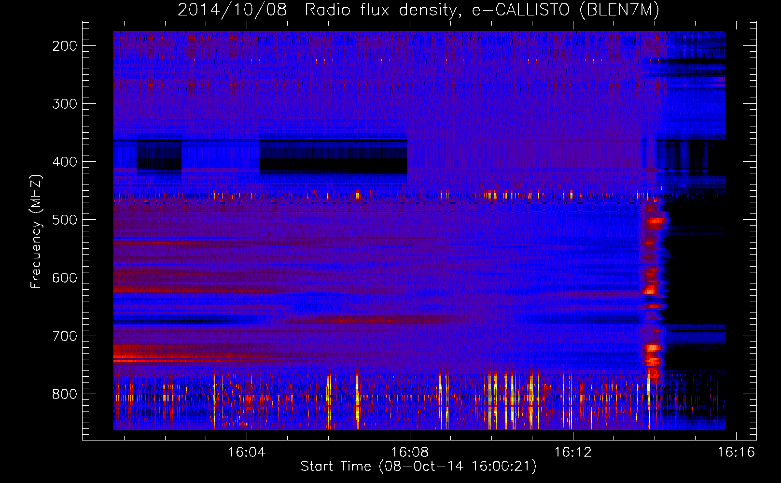Click the 16:12 time tick label
Screen dimensions: 781x483
point(573,453)
